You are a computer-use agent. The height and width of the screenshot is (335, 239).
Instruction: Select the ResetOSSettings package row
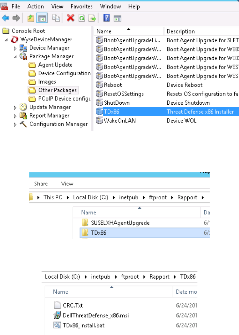(x=166, y=94)
